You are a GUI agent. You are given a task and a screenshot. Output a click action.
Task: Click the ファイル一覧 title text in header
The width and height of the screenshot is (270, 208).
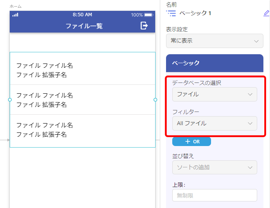(84, 26)
